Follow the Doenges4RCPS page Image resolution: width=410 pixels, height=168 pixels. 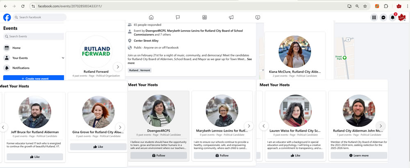[x=159, y=155]
